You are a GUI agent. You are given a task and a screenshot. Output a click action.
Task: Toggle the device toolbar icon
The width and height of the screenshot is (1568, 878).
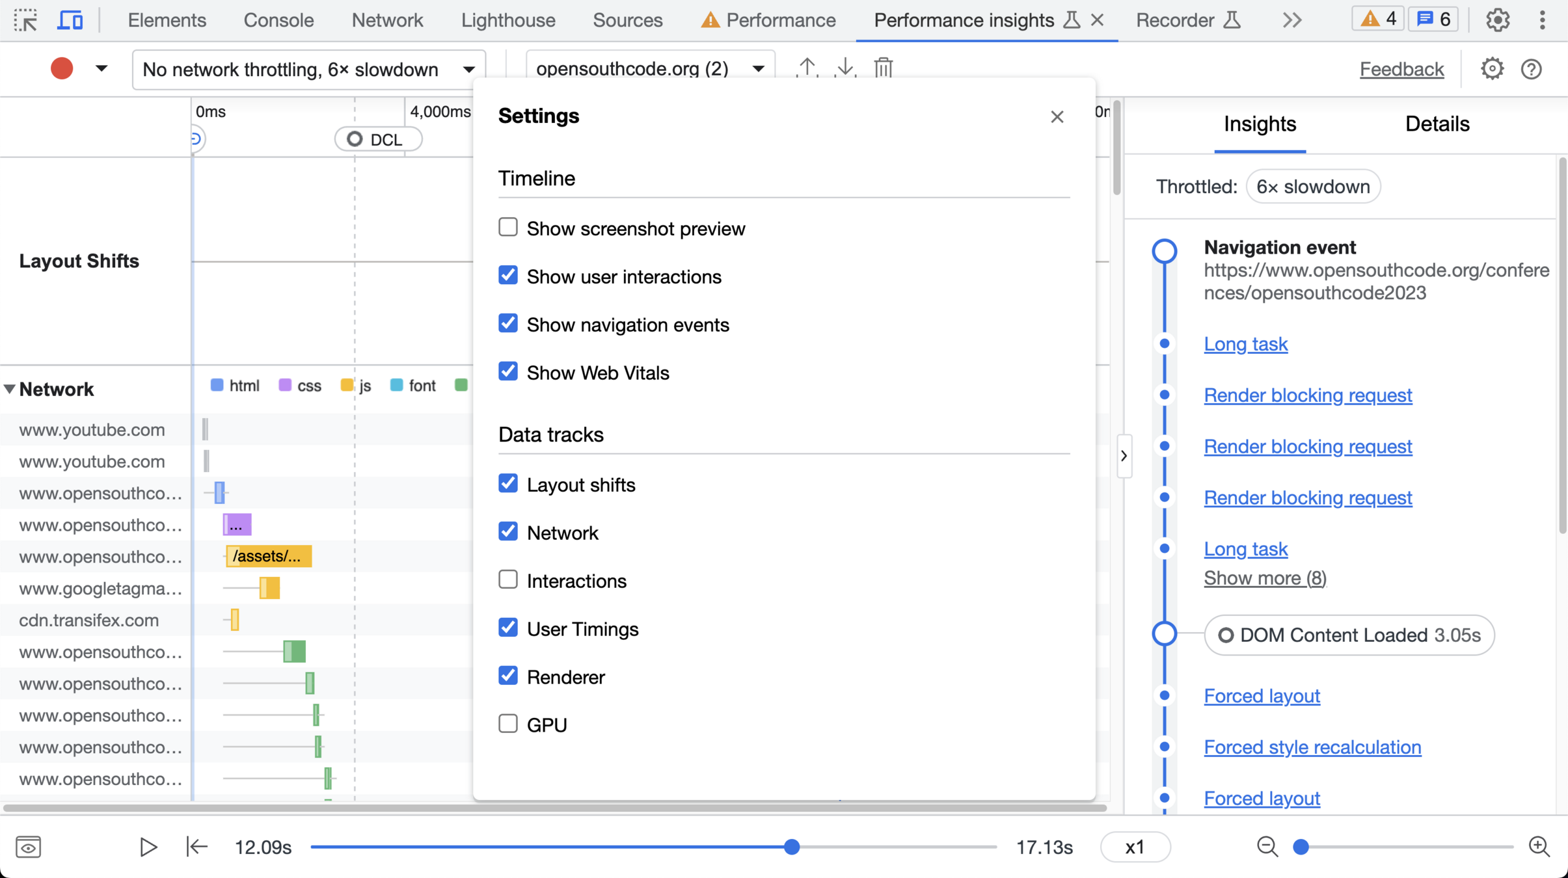[x=70, y=20]
